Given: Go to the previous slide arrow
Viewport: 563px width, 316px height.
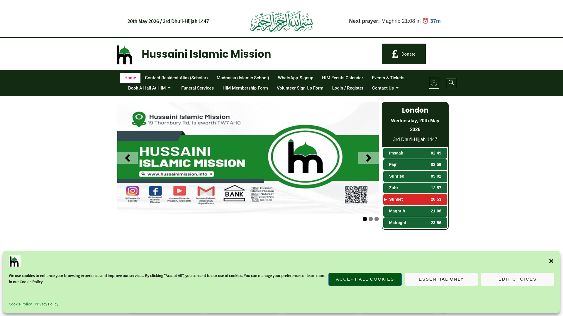Looking at the screenshot, I should (128, 158).
